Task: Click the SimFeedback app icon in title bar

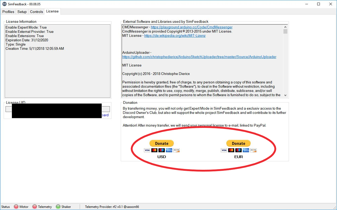Action: [4, 4]
